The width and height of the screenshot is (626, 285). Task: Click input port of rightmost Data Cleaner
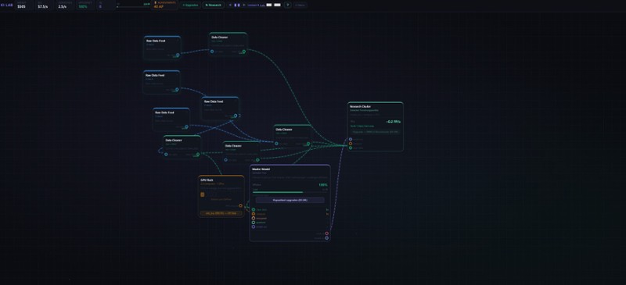(x=276, y=144)
